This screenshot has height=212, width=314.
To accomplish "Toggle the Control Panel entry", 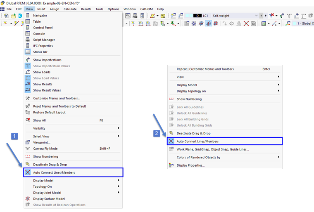I will coord(73,28).
